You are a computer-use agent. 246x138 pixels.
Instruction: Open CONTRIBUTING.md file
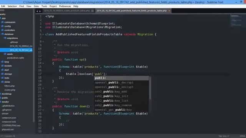[x=11, y=125]
